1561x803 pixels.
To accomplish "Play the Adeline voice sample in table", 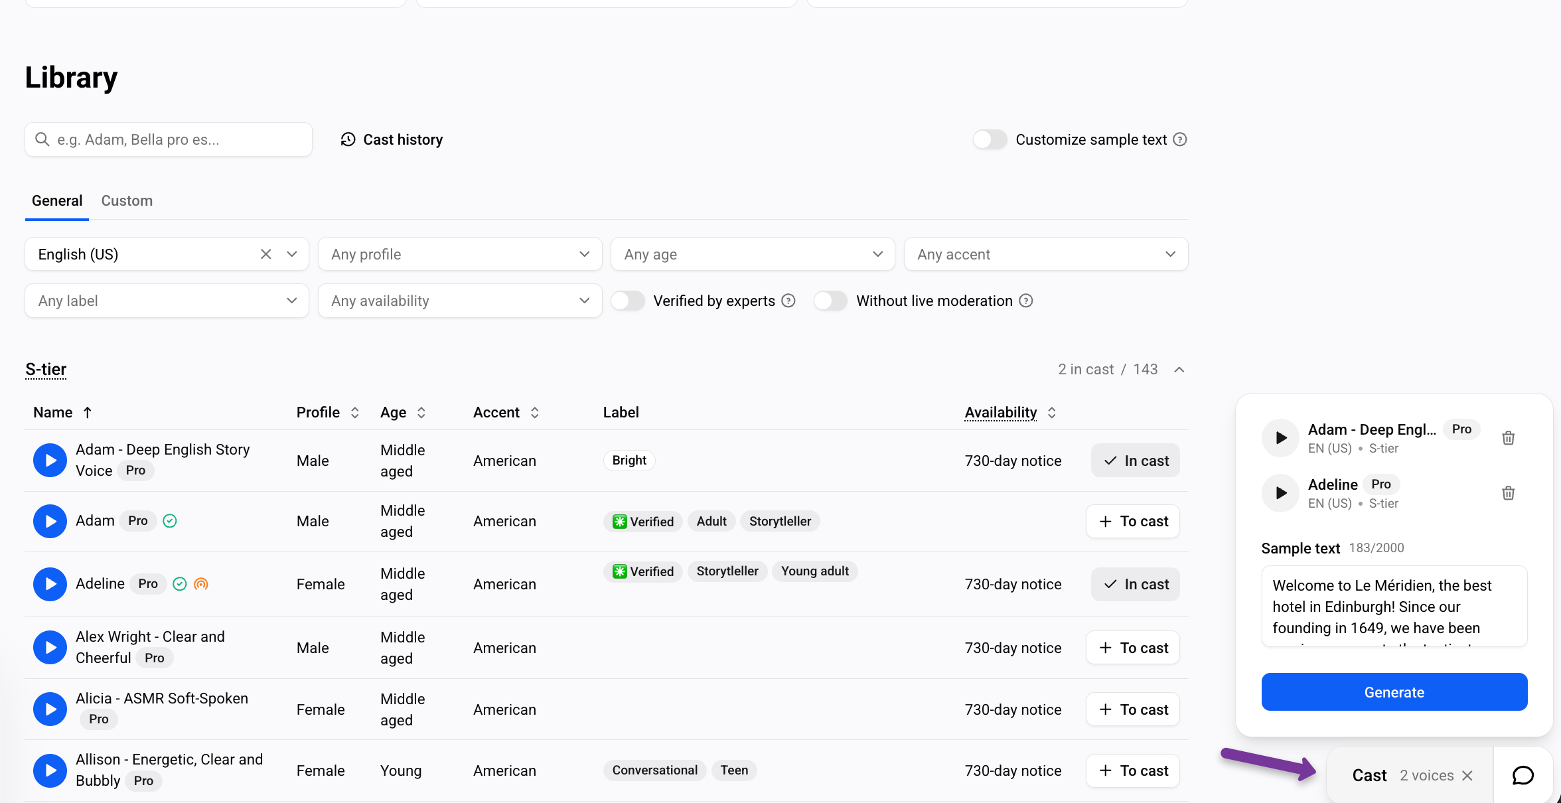I will 50,584.
